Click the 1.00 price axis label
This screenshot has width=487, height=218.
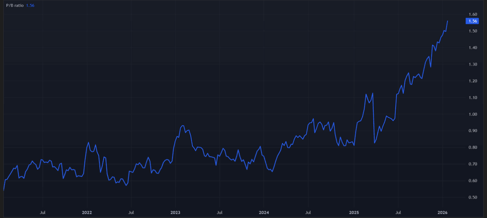(472, 114)
